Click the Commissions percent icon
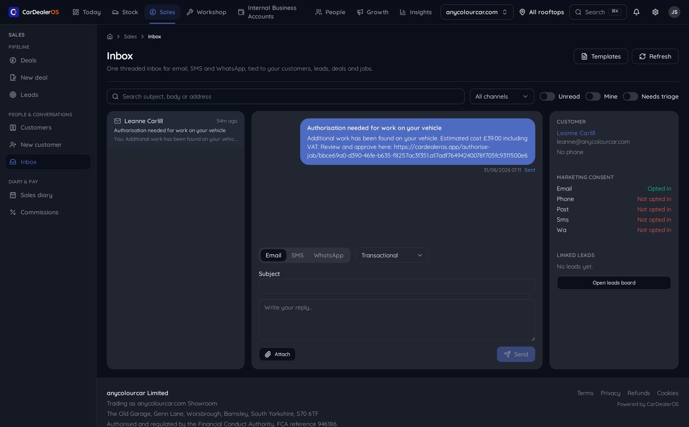689x427 pixels. pos(13,212)
